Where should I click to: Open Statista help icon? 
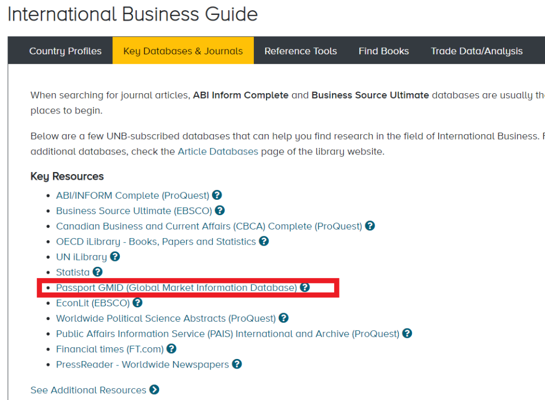pos(97,272)
